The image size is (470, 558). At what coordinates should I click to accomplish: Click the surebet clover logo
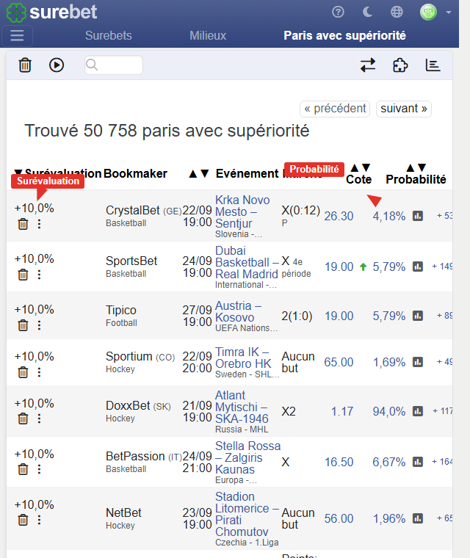point(16,12)
